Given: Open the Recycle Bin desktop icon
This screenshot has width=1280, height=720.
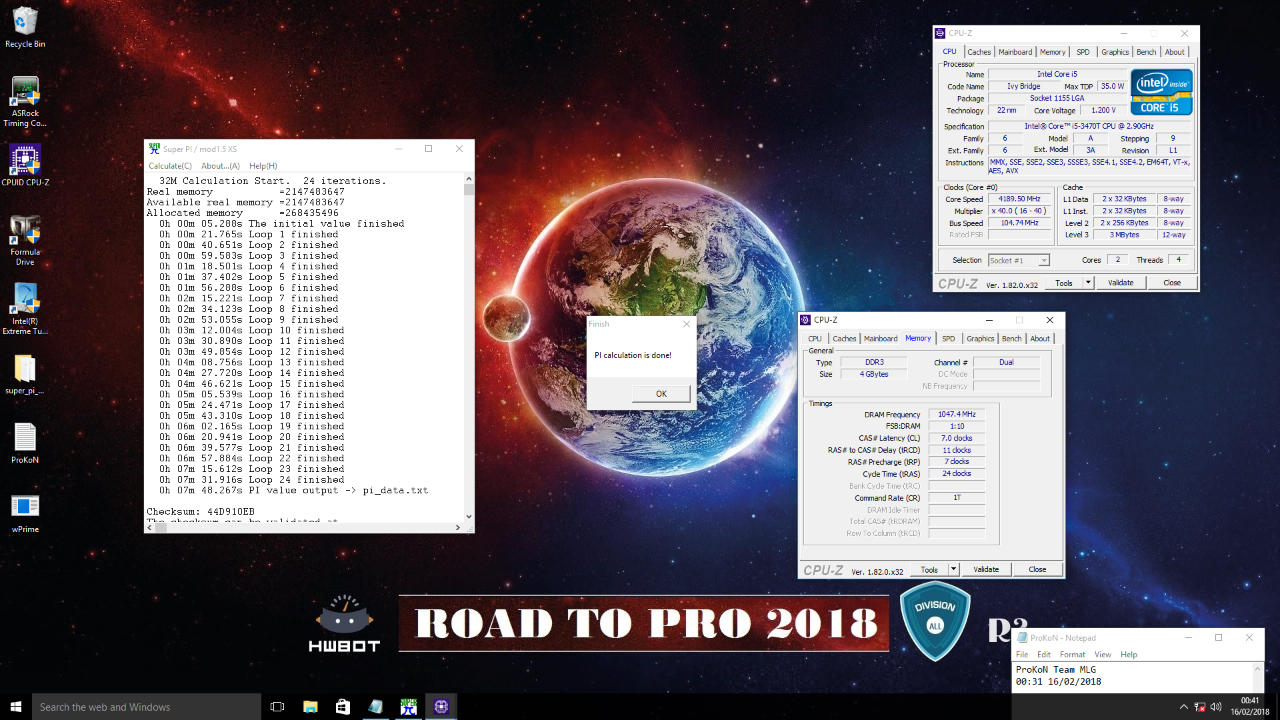Looking at the screenshot, I should coord(25,27).
